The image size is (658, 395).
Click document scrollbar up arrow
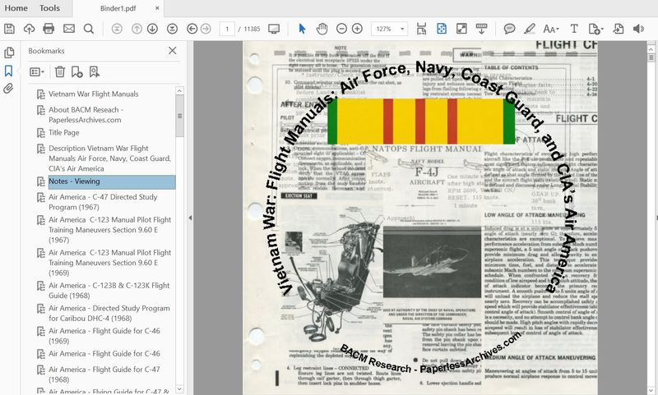coord(651,49)
